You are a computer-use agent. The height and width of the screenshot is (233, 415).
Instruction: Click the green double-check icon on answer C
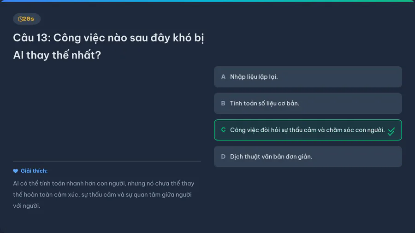point(391,131)
